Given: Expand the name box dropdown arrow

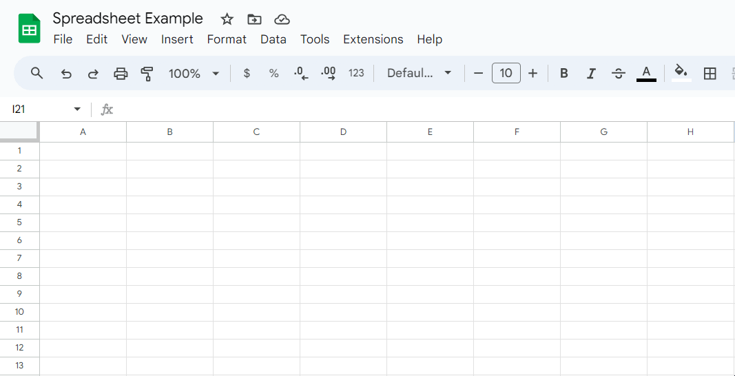Looking at the screenshot, I should 77,109.
